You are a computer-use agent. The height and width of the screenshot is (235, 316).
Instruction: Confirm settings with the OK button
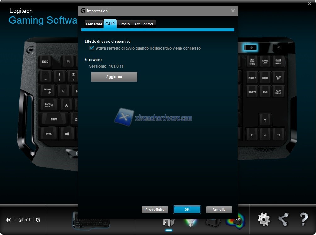[187, 210]
